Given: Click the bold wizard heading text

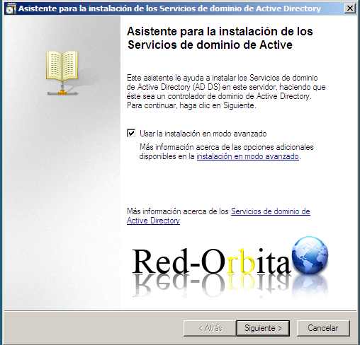Looking at the screenshot, I should (220, 38).
